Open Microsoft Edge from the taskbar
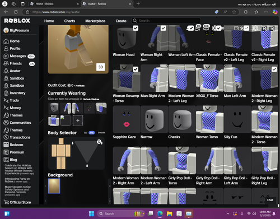Viewport: 280px width, 219px height. tap(160, 213)
